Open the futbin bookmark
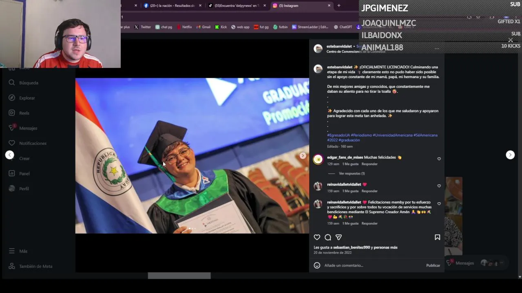 coord(280,27)
